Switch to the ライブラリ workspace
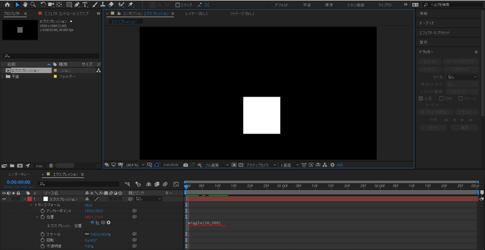Viewport: 485px width, 250px height. tap(385, 5)
